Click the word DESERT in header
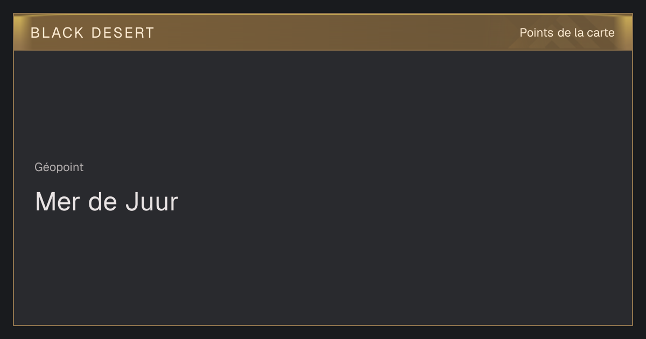The height and width of the screenshot is (339, 646). [123, 33]
